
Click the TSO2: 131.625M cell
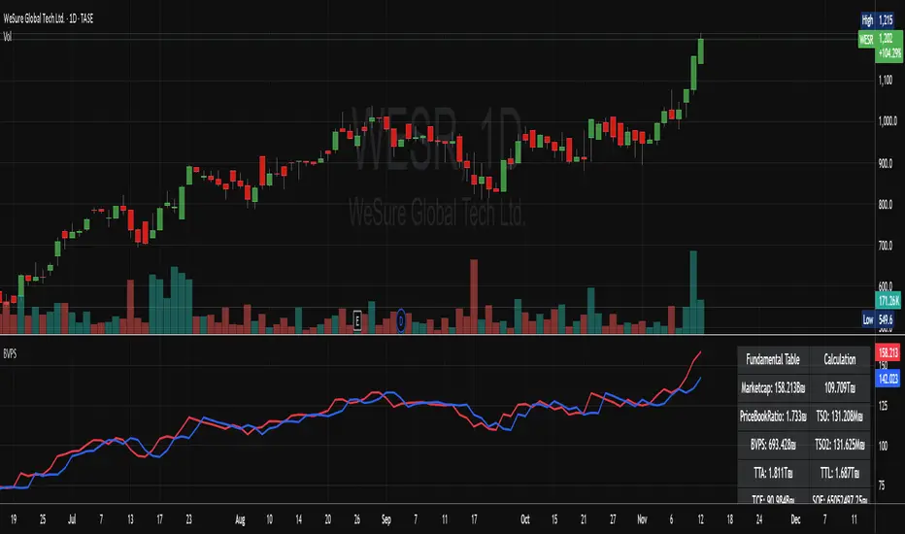point(840,445)
